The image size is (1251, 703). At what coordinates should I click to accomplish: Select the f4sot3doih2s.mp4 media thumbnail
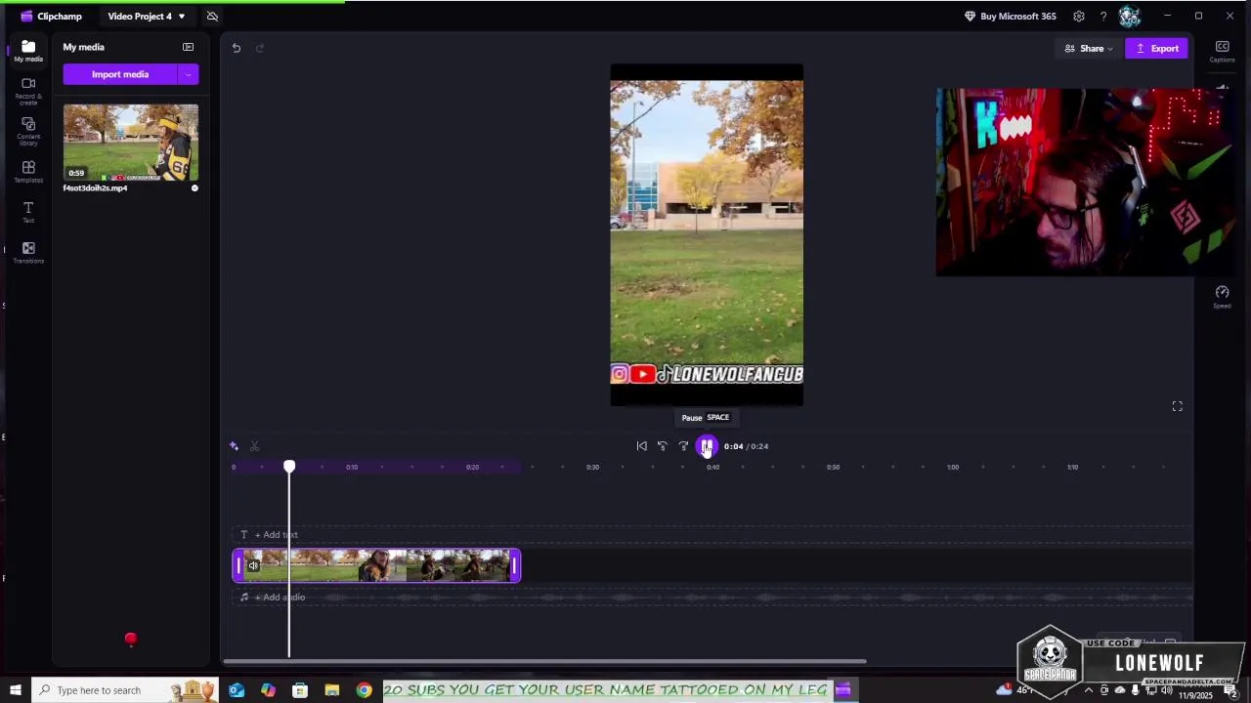(x=131, y=143)
